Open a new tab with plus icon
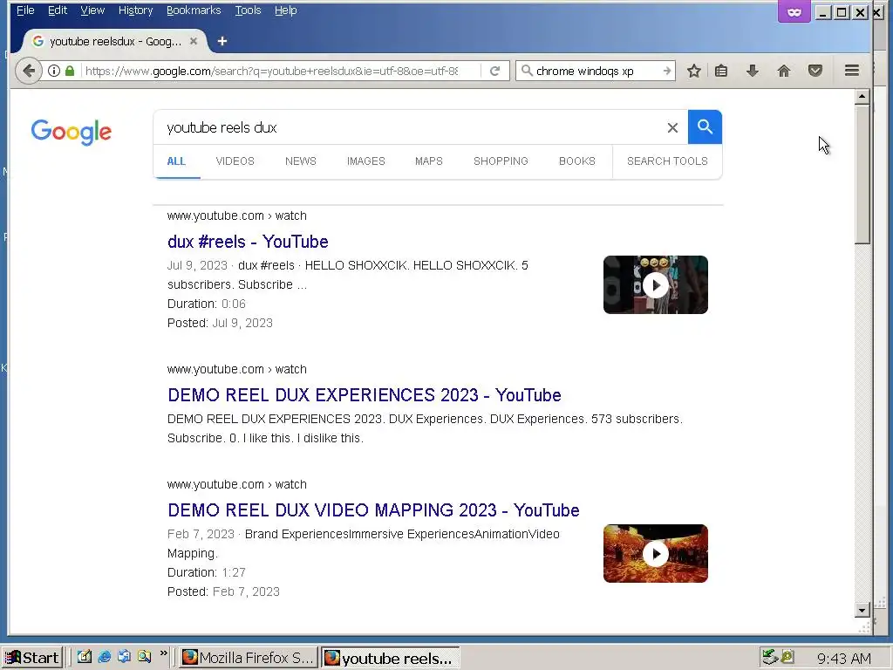The width and height of the screenshot is (893, 670). point(222,41)
